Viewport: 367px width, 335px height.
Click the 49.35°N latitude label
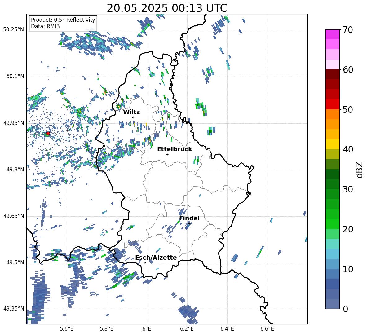tap(14, 309)
